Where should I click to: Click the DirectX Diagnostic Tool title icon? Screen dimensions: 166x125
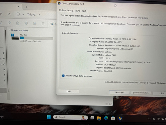click(59, 3)
